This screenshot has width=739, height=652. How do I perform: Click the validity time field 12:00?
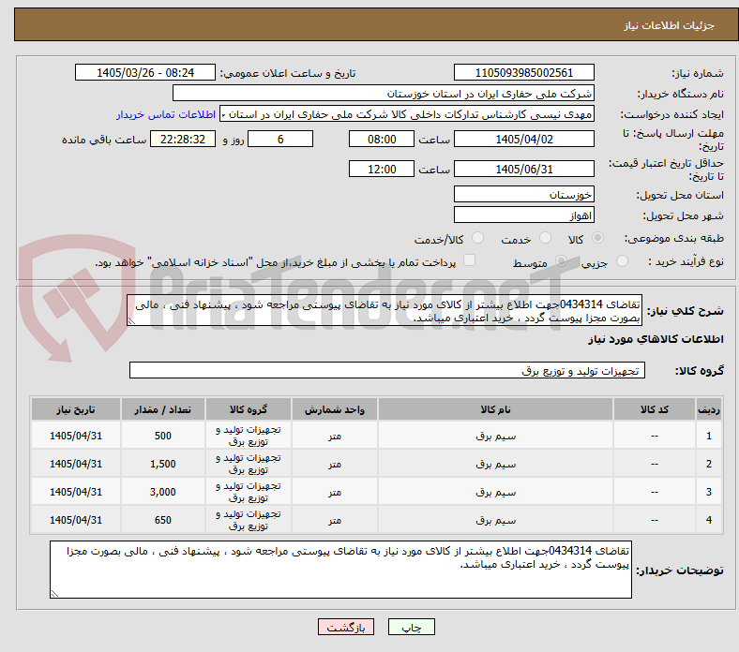[x=382, y=169]
